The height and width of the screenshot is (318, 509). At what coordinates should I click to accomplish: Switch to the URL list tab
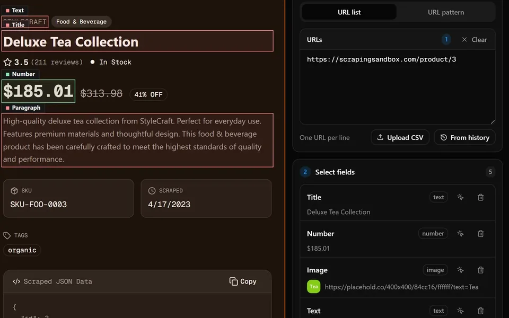(349, 12)
